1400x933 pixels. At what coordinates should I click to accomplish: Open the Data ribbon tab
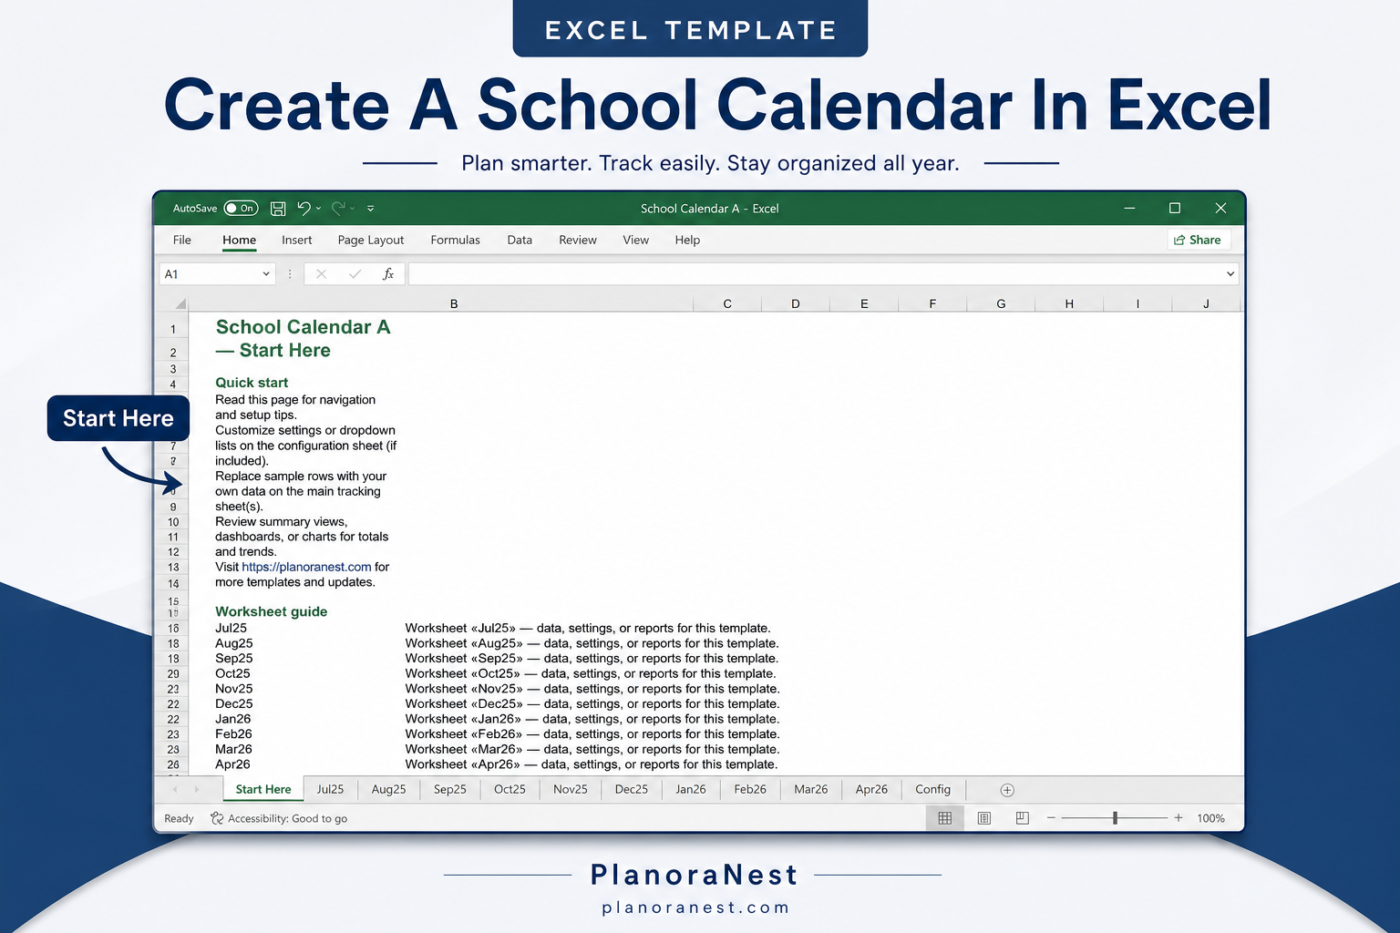tap(520, 240)
